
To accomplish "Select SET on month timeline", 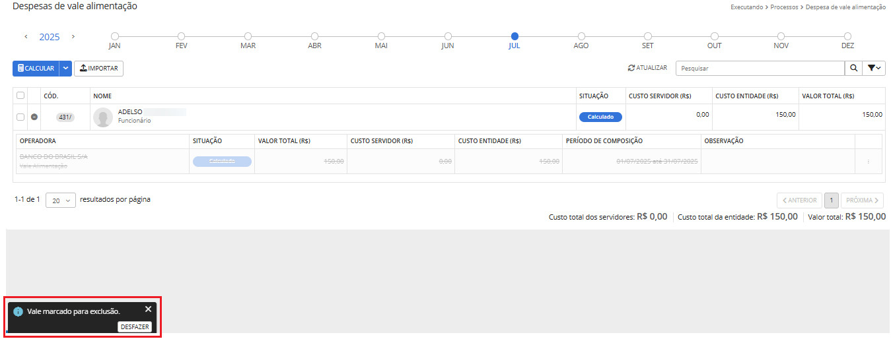I will click(648, 36).
